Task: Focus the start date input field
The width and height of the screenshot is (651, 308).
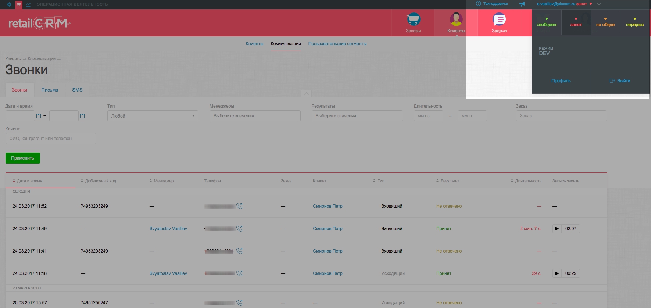Action: 20,116
